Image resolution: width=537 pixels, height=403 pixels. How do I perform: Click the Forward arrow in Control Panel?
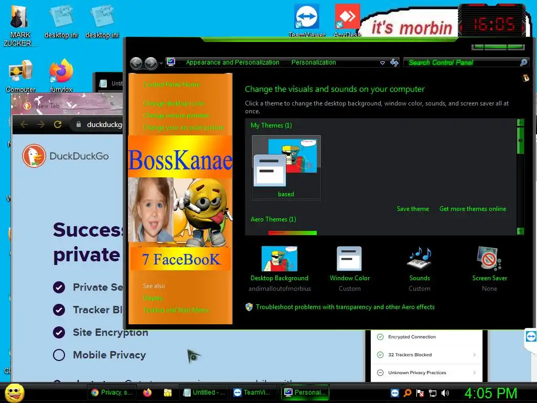151,63
